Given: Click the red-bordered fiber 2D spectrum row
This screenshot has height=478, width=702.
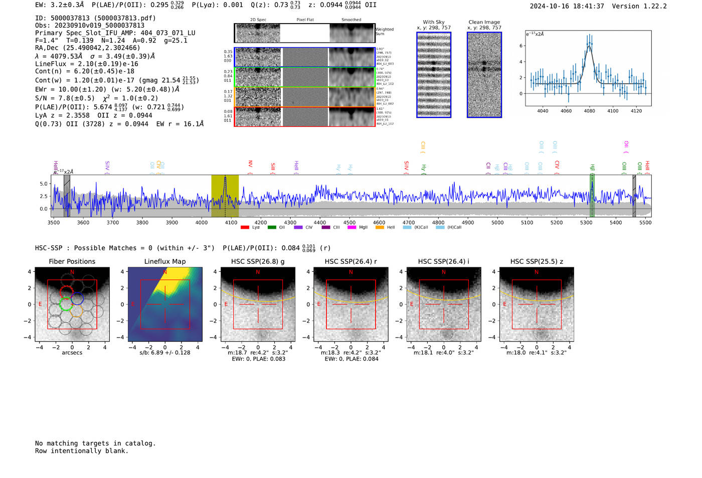Looking at the screenshot, I should [x=304, y=116].
